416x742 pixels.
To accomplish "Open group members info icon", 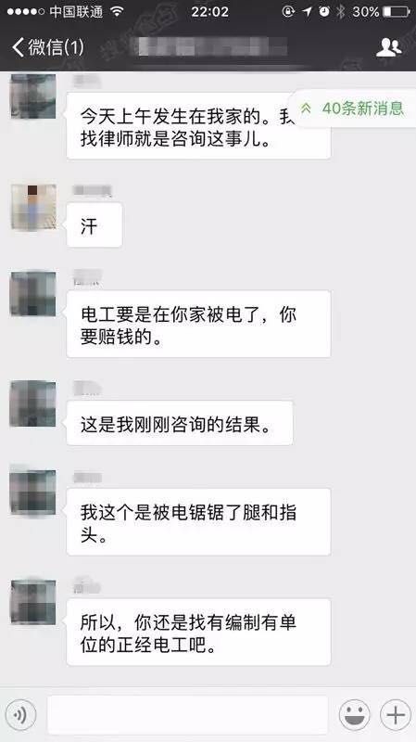I will [x=388, y=47].
